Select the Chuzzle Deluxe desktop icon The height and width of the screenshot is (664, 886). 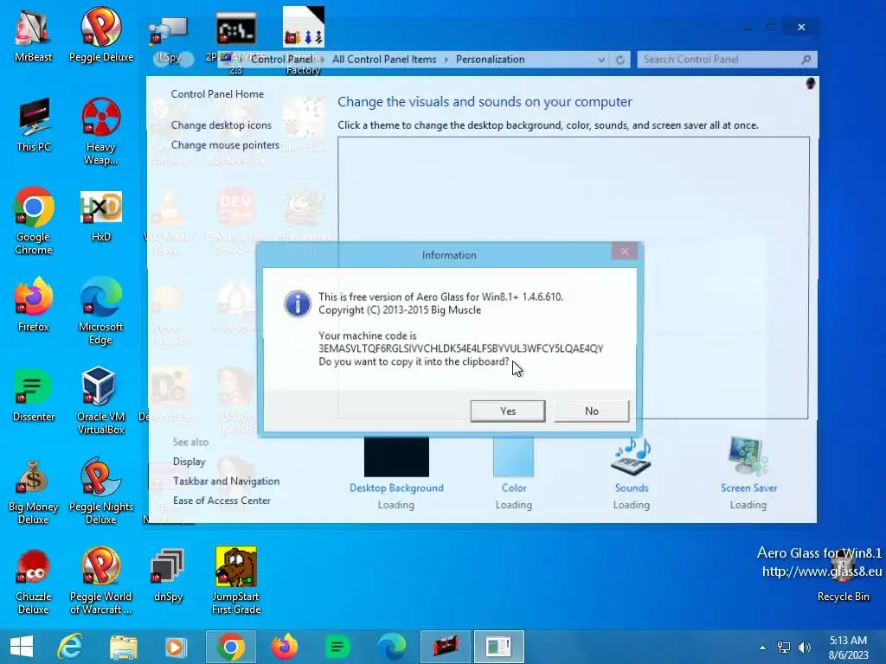click(34, 582)
